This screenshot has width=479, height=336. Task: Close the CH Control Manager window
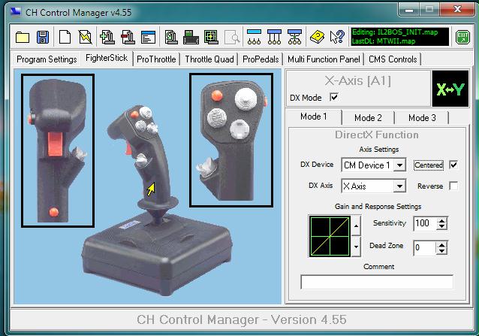tap(457, 10)
